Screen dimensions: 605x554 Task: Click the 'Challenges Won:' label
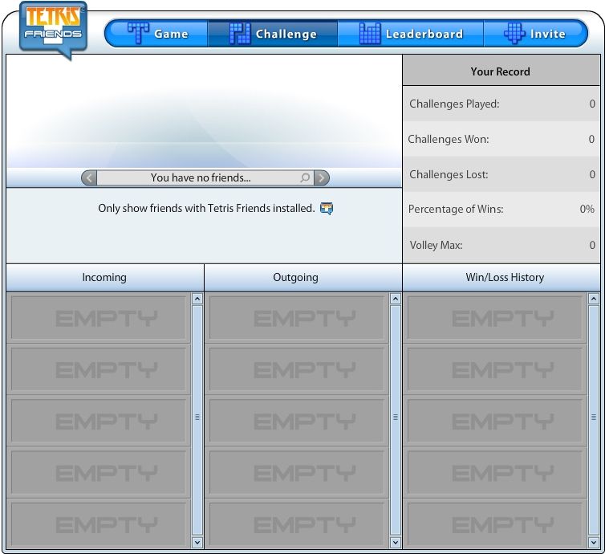coord(449,139)
